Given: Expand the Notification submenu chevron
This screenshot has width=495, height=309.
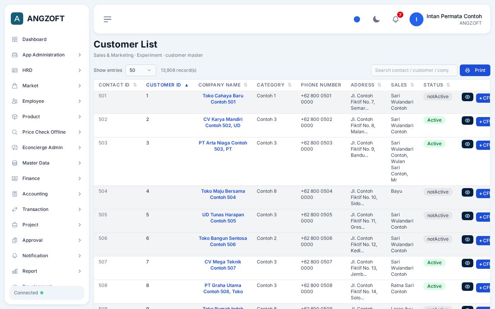Looking at the screenshot, I should pos(80,256).
